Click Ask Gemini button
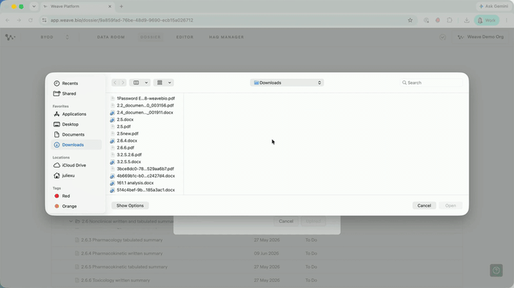The image size is (514, 288). [x=494, y=6]
